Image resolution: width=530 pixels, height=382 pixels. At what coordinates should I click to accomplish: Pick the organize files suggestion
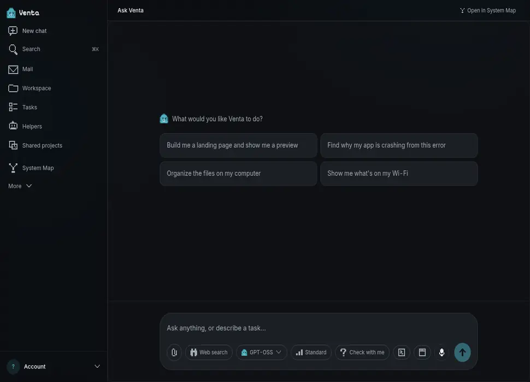(x=238, y=174)
